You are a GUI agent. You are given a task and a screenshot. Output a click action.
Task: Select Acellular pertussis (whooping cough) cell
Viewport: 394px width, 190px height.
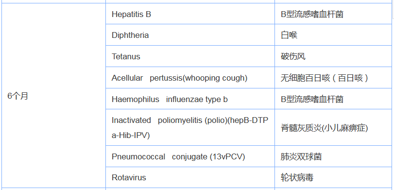pyautogui.click(x=190, y=78)
